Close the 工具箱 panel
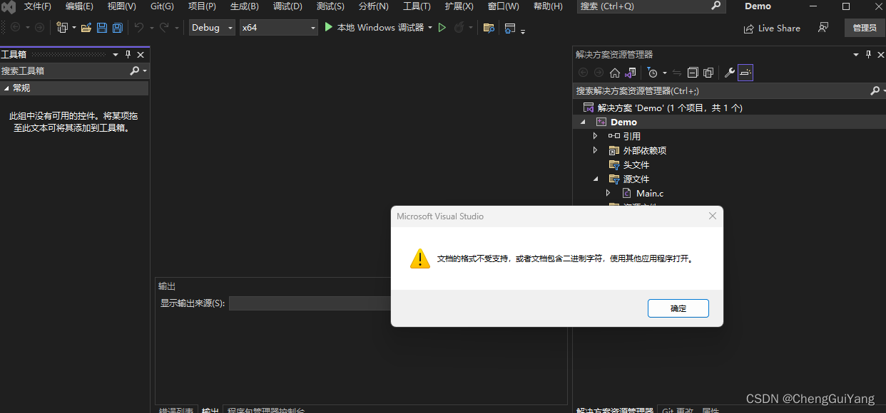Viewport: 886px width, 413px height. pos(141,55)
